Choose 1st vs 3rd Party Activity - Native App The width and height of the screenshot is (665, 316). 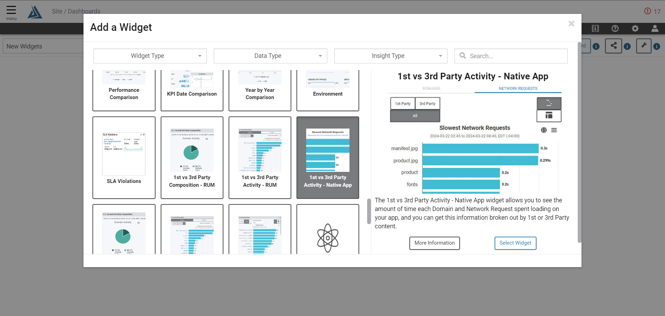coord(328,158)
